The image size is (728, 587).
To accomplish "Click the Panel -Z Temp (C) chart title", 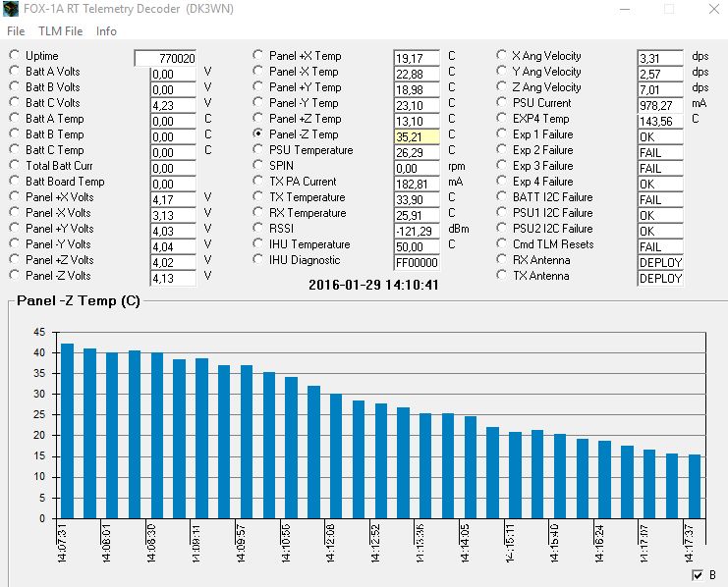I will coord(78,300).
